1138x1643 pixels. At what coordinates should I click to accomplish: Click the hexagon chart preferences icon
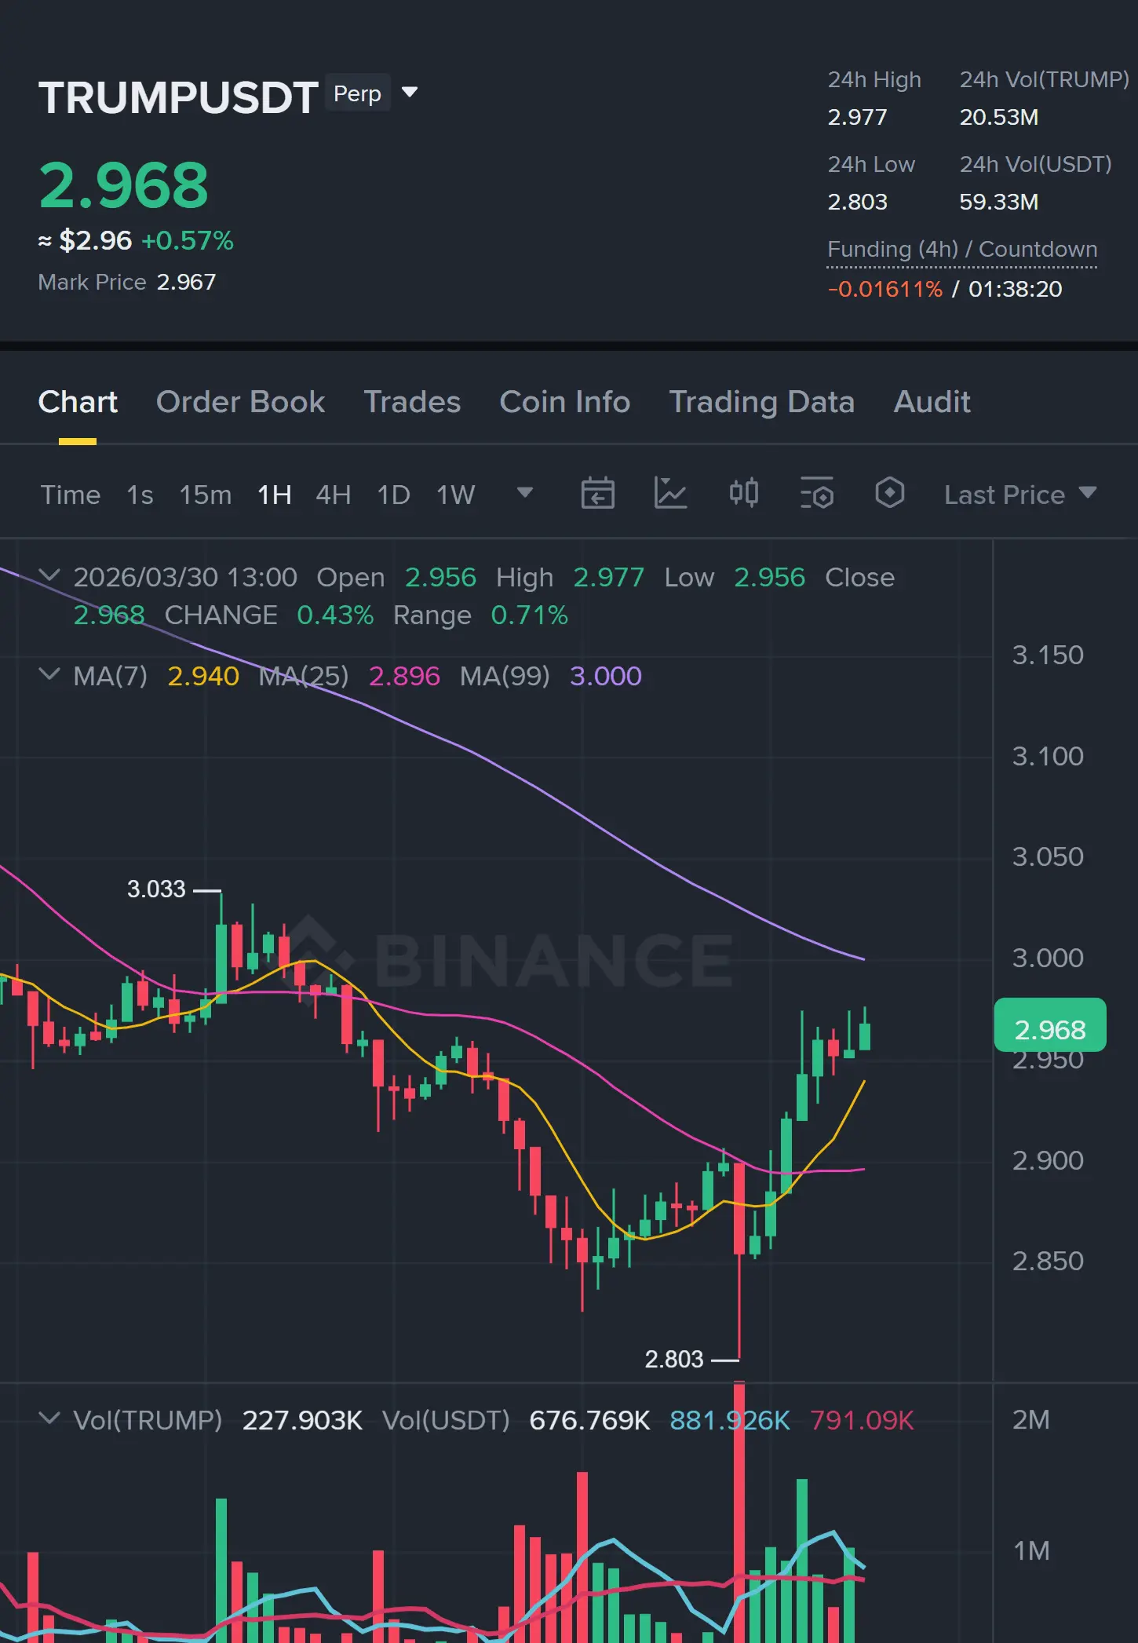point(889,494)
